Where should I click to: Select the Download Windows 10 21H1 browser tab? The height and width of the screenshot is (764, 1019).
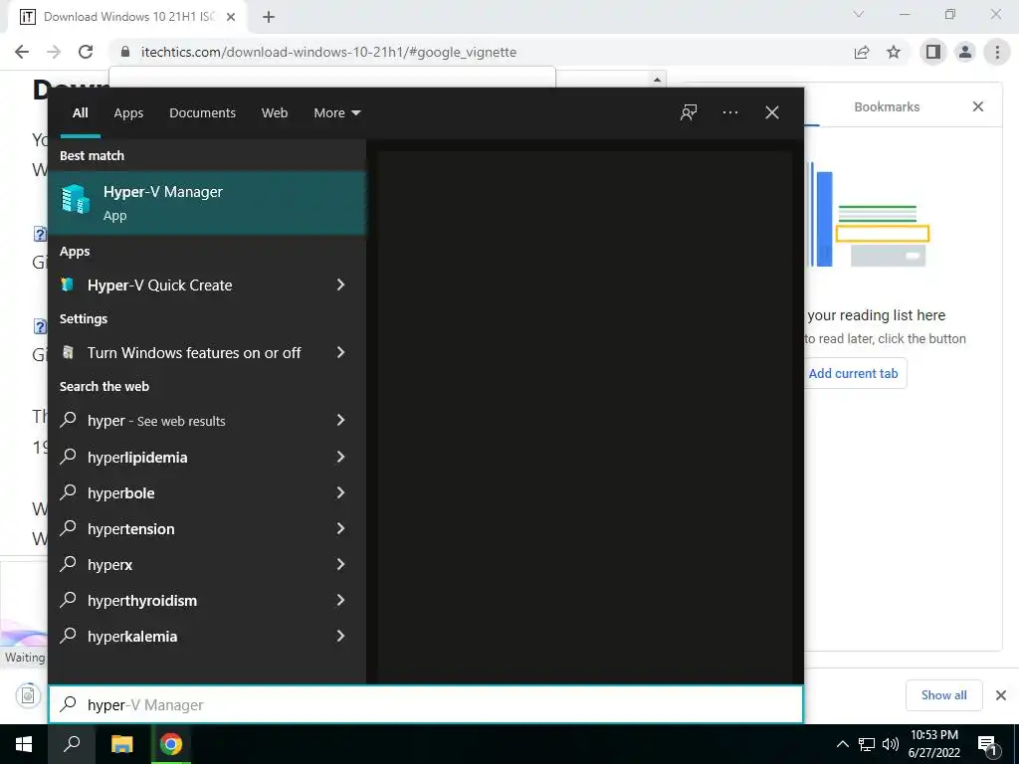(x=128, y=17)
